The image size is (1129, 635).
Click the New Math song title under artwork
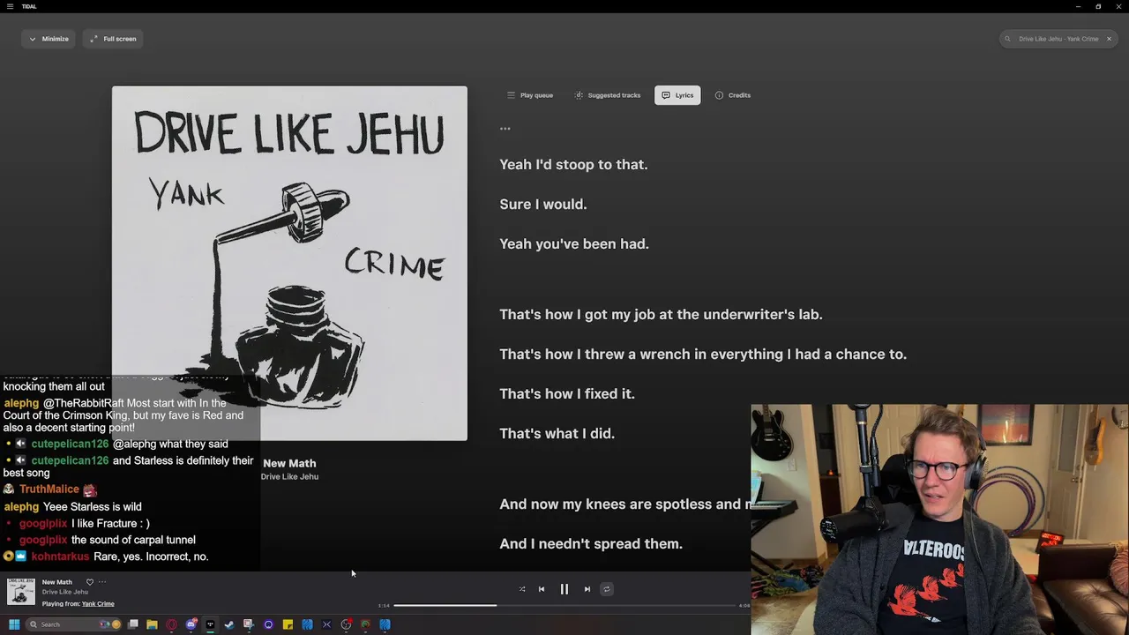click(289, 463)
